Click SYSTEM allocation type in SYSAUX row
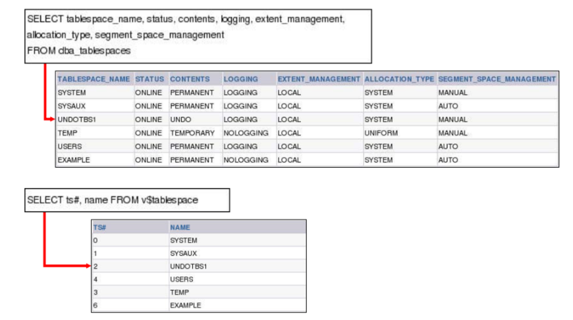Viewport: 573px width, 320px height. (x=379, y=106)
